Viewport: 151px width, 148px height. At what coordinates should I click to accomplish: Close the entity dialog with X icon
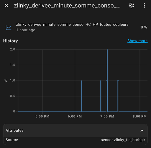(x=6, y=6)
